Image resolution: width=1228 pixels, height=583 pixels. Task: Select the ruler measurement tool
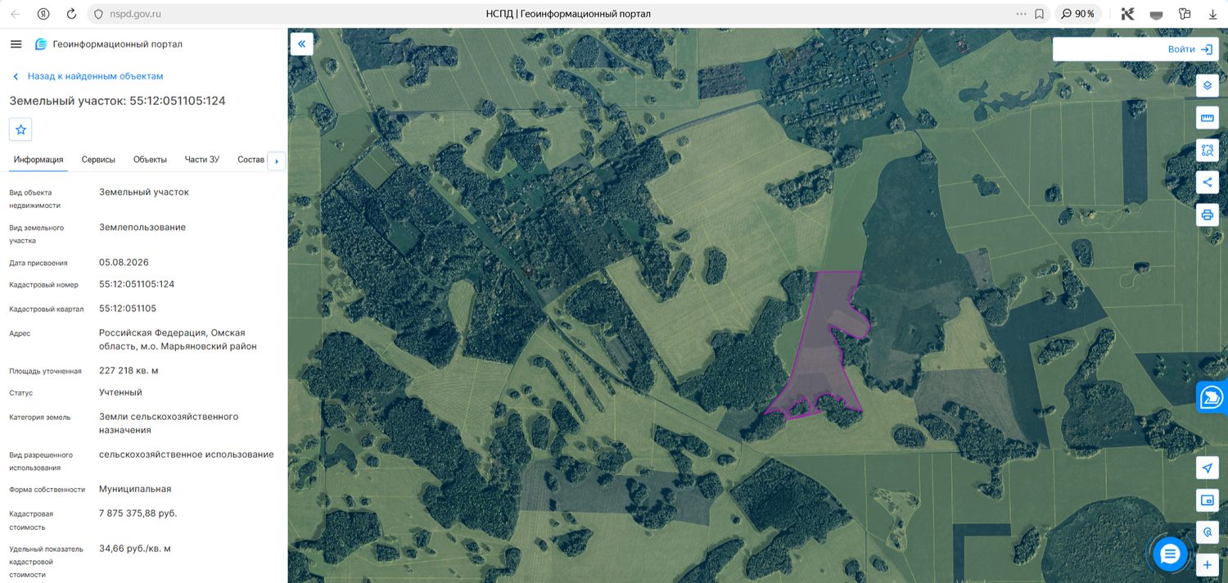(1207, 118)
